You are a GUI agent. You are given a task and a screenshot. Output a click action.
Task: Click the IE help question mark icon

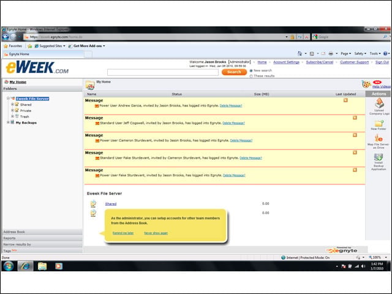pyautogui.click(x=385, y=53)
